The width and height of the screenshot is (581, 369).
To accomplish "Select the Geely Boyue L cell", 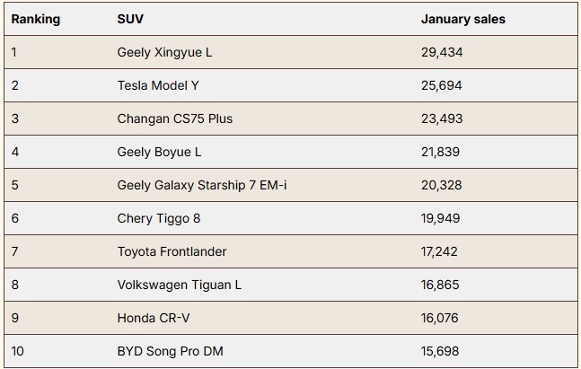I will pos(159,152).
